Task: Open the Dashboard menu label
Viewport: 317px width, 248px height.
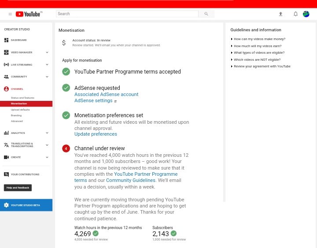Action: point(19,40)
